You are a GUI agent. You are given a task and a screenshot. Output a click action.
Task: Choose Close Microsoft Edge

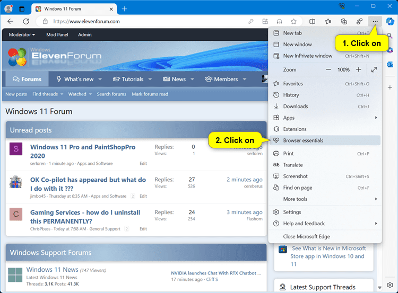[x=325, y=236]
